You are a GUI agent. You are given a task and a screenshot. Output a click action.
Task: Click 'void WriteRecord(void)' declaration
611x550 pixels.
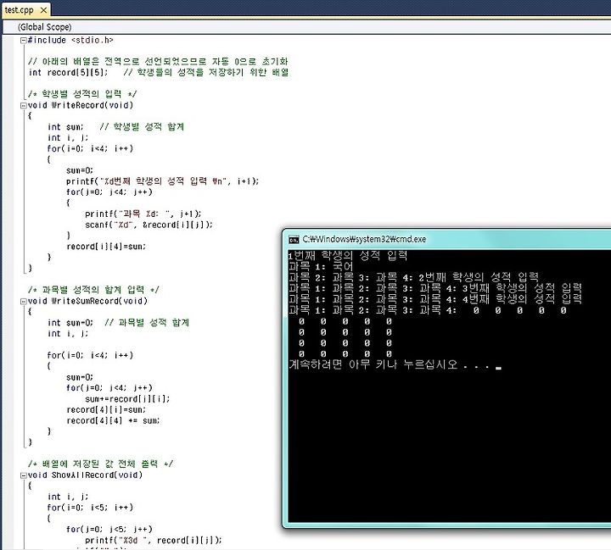(x=81, y=105)
